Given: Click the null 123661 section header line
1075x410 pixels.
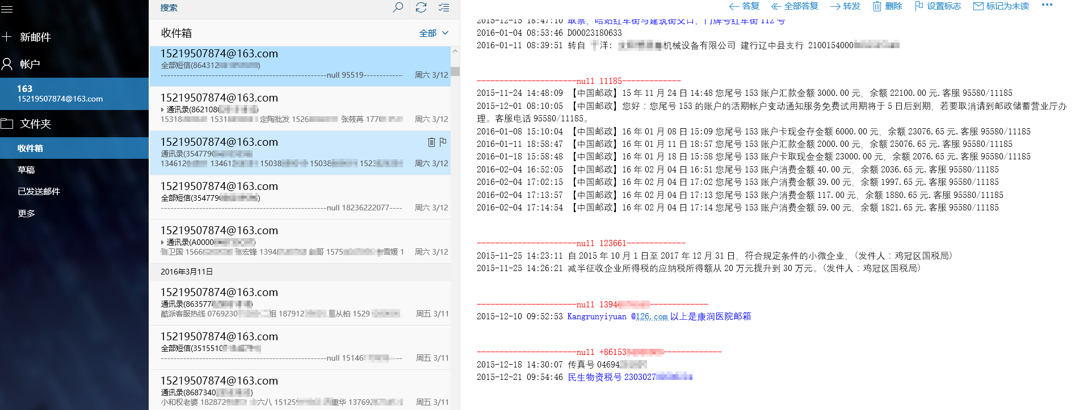Looking at the screenshot, I should 581,243.
